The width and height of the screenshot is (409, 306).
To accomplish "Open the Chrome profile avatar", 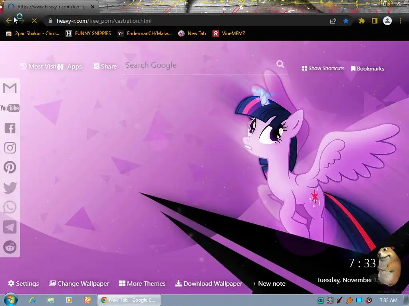I will tap(387, 21).
